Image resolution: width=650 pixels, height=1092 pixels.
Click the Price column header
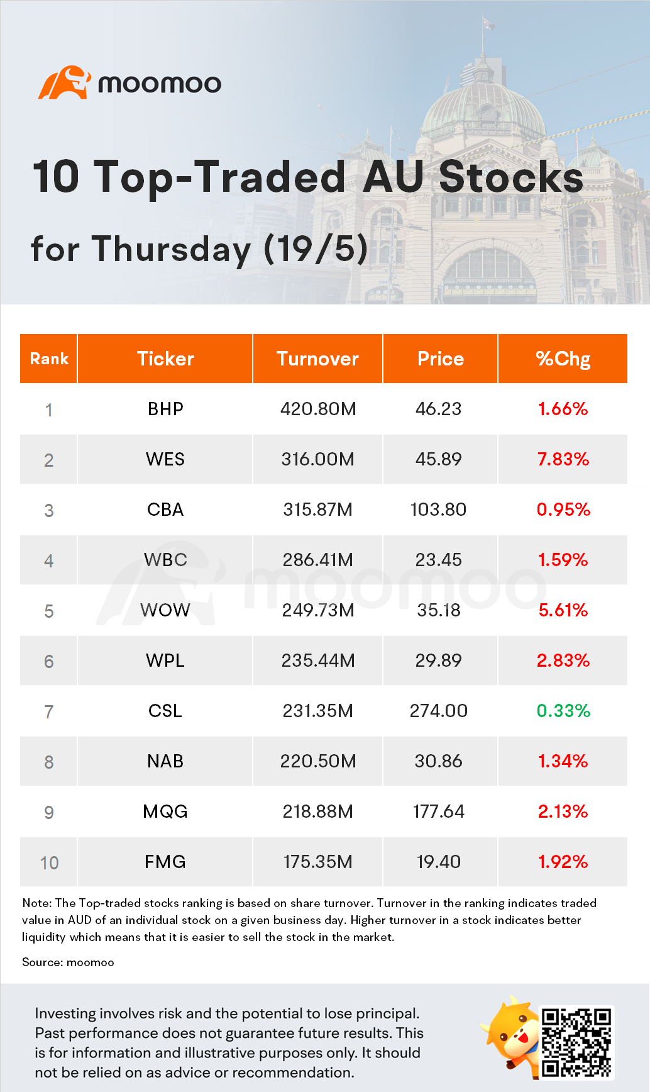440,359
